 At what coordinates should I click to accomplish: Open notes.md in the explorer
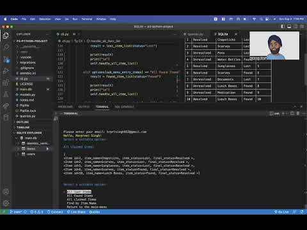27,100
